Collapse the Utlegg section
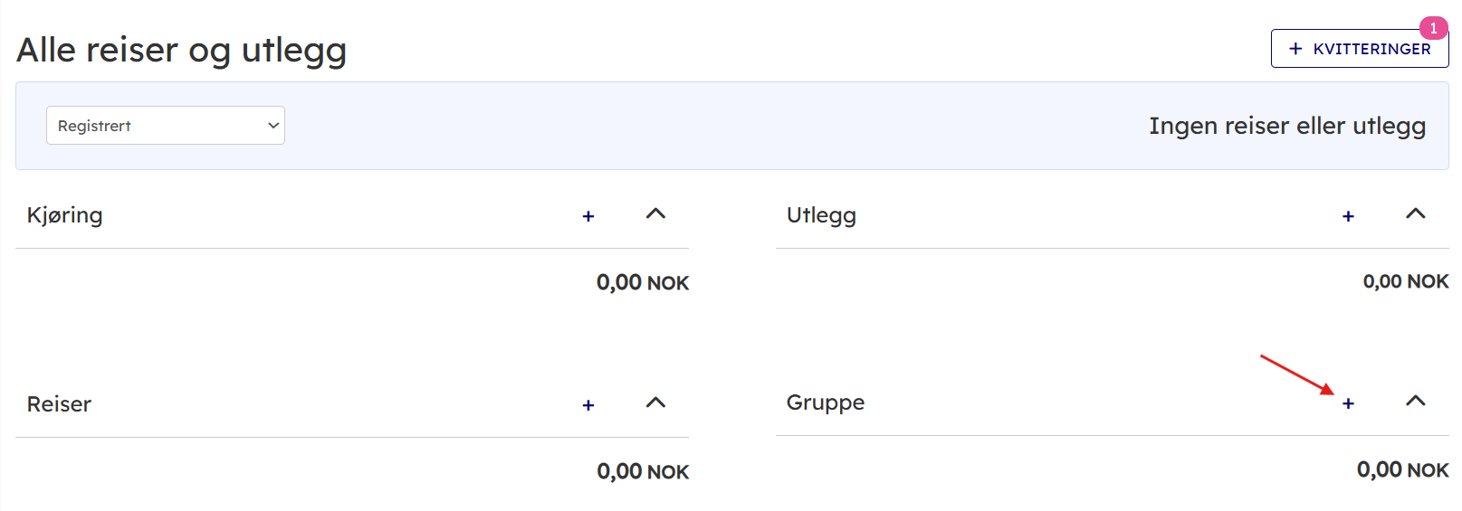 point(1415,214)
